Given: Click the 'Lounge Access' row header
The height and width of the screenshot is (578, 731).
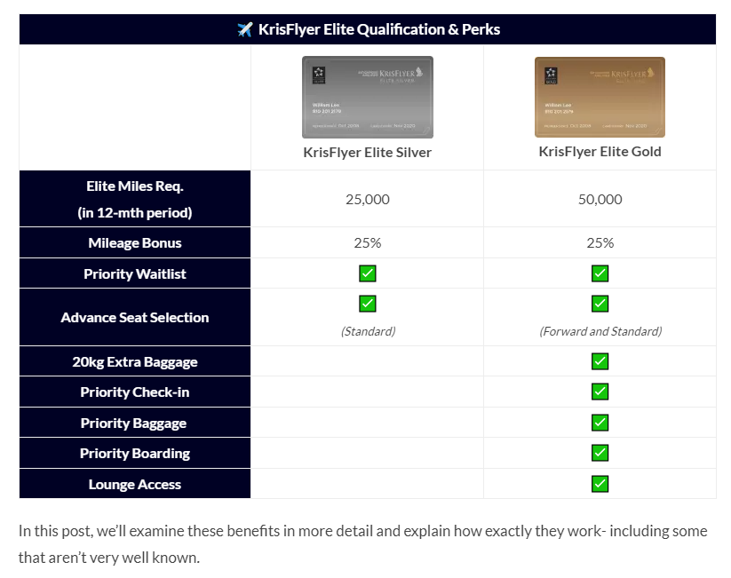Looking at the screenshot, I should click(x=135, y=484).
